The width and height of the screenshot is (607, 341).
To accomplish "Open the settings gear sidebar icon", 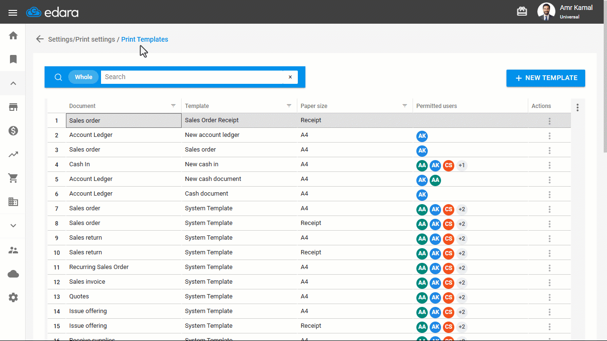I will (13, 297).
